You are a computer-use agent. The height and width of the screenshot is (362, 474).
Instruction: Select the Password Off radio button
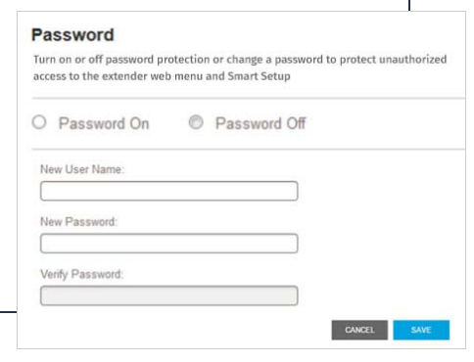point(196,122)
